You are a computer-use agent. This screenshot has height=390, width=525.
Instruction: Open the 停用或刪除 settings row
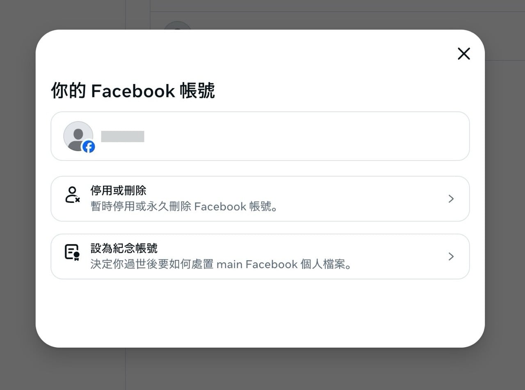(260, 199)
